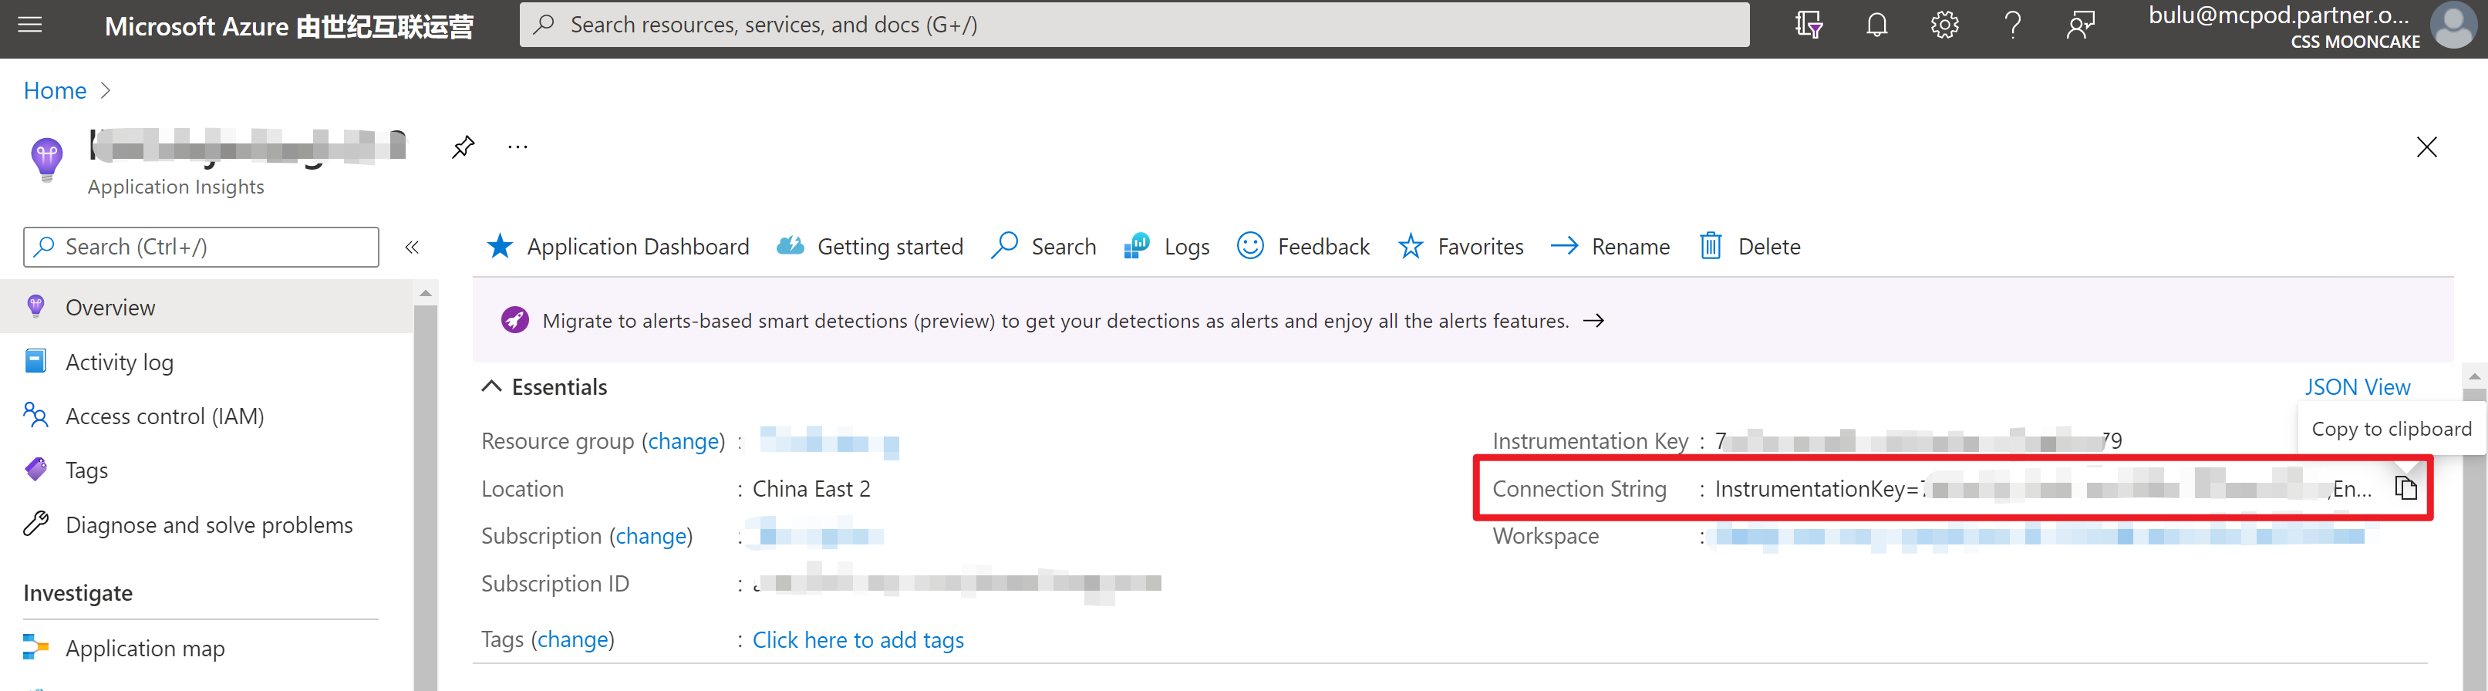This screenshot has width=2488, height=691.
Task: Copy the Connection String to clipboard
Action: coord(2405,488)
